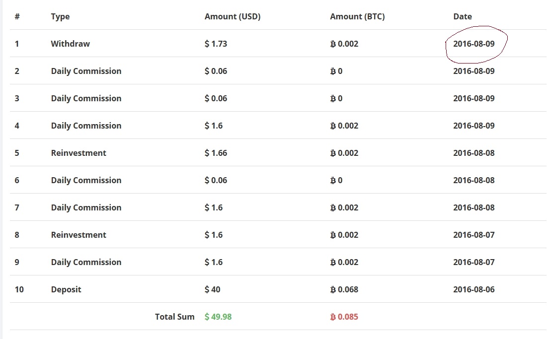Viewport: 547px width, 339px height.
Task: Select the Withdraw transaction type
Action: point(70,44)
